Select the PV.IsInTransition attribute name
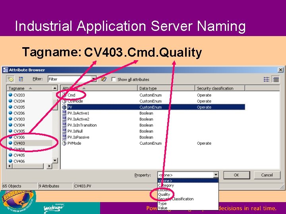286x214 pixels. pyautogui.click(x=82, y=125)
